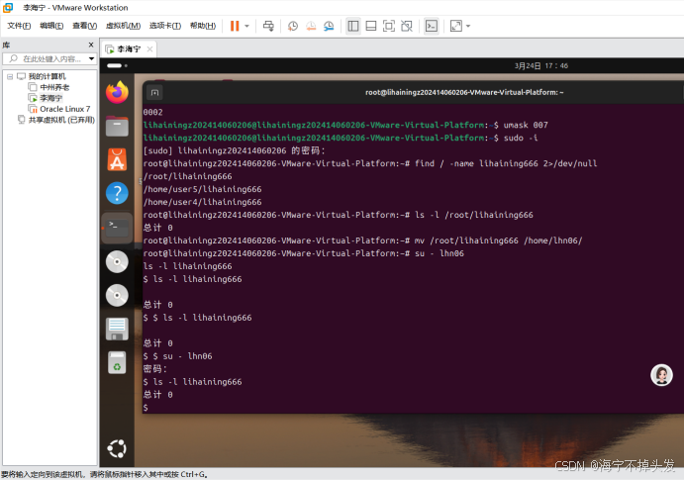Click the VMware Workstation title bar app icon
The width and height of the screenshot is (684, 480).
[x=8, y=7]
